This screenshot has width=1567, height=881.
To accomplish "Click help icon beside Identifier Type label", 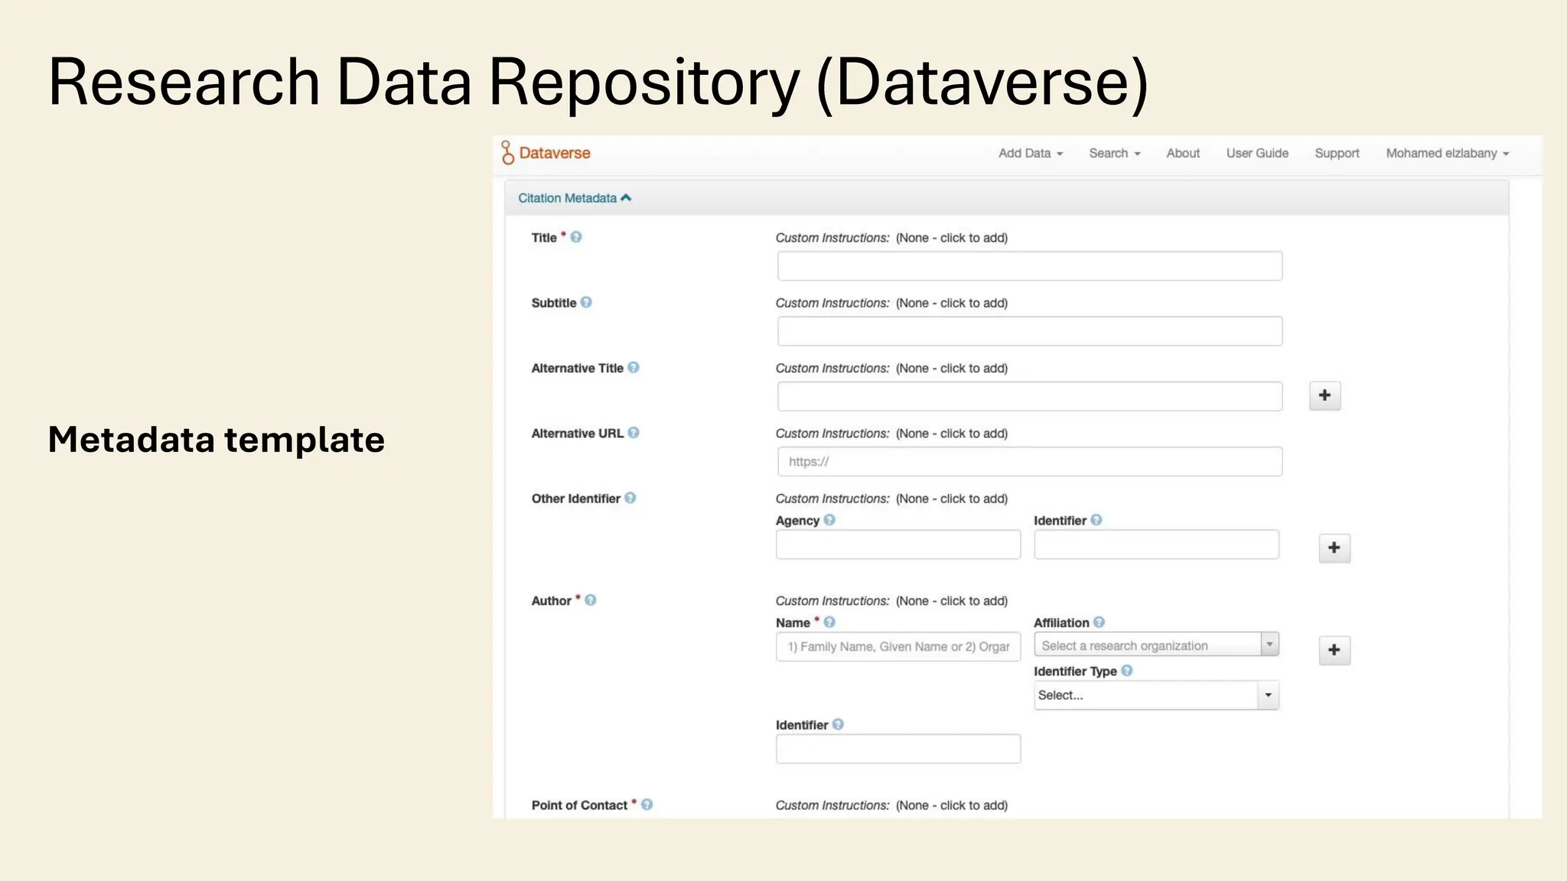I will [x=1127, y=671].
